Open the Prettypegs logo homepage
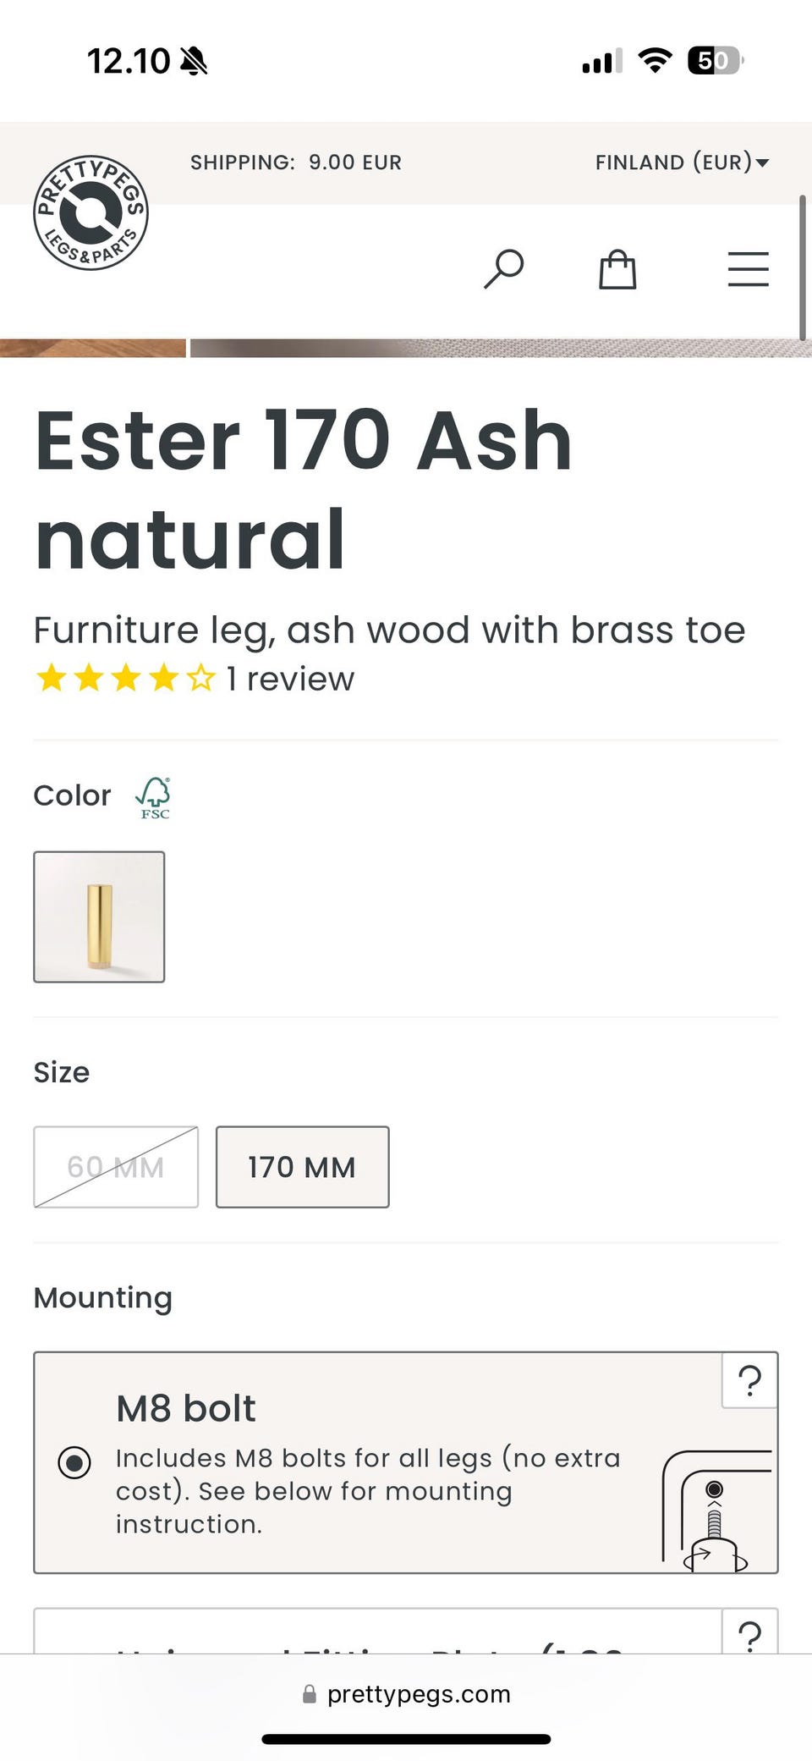 pos(91,212)
